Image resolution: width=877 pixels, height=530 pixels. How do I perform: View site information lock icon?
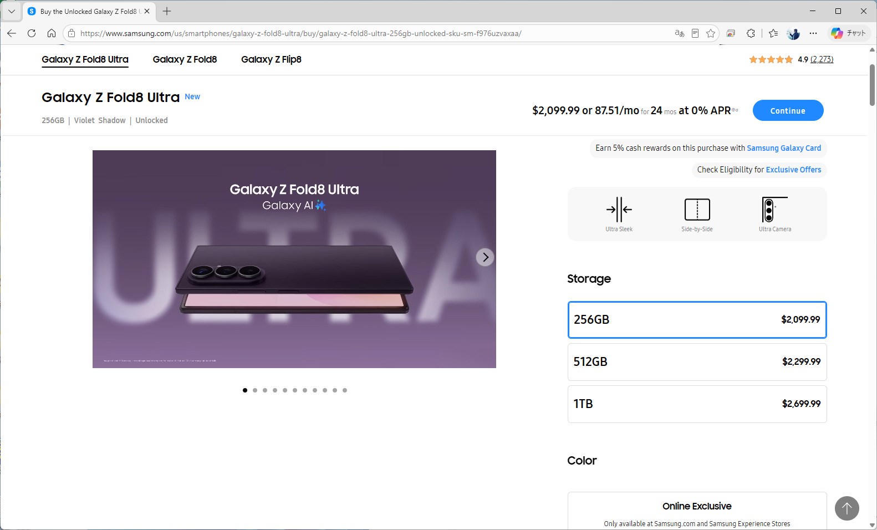point(72,33)
